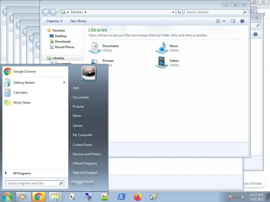This screenshot has width=270, height=202.
Task: Open Help and Support
Action: coord(85,173)
